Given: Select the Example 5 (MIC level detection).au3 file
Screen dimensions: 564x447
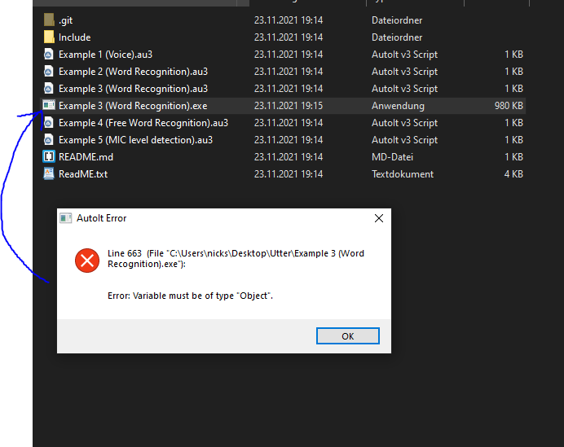Looking at the screenshot, I should pyautogui.click(x=135, y=140).
